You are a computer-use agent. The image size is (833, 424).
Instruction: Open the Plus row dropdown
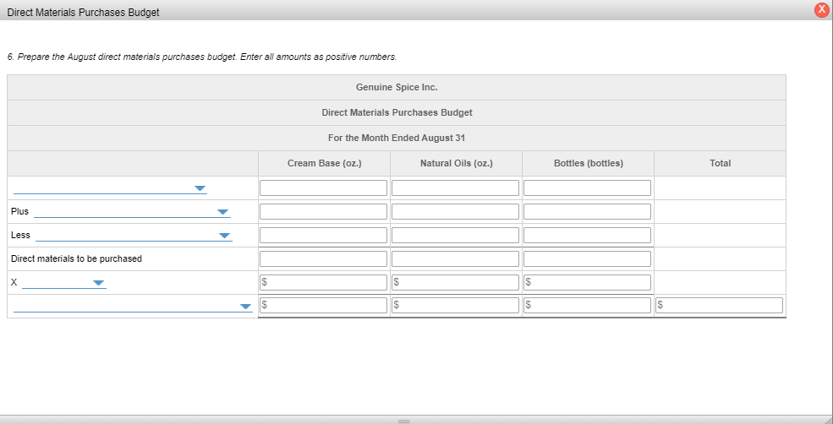point(132,212)
